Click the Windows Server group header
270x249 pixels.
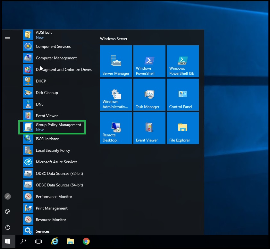pyautogui.click(x=114, y=39)
